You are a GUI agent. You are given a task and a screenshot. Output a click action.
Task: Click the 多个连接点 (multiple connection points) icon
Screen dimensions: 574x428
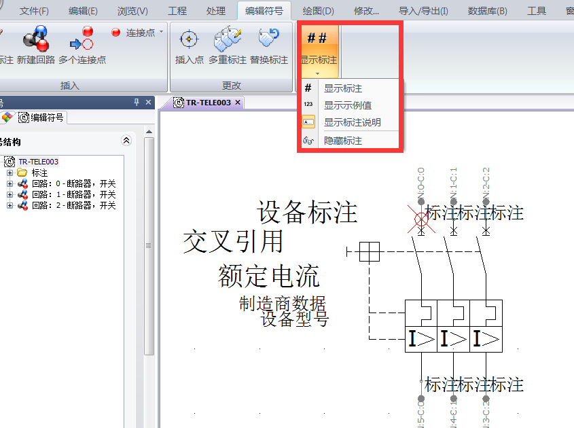[x=82, y=38]
